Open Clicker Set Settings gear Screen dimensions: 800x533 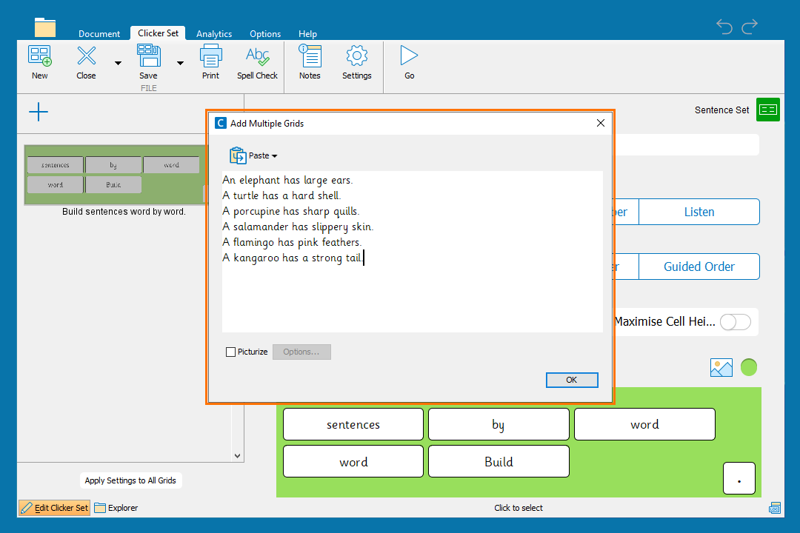(x=356, y=57)
